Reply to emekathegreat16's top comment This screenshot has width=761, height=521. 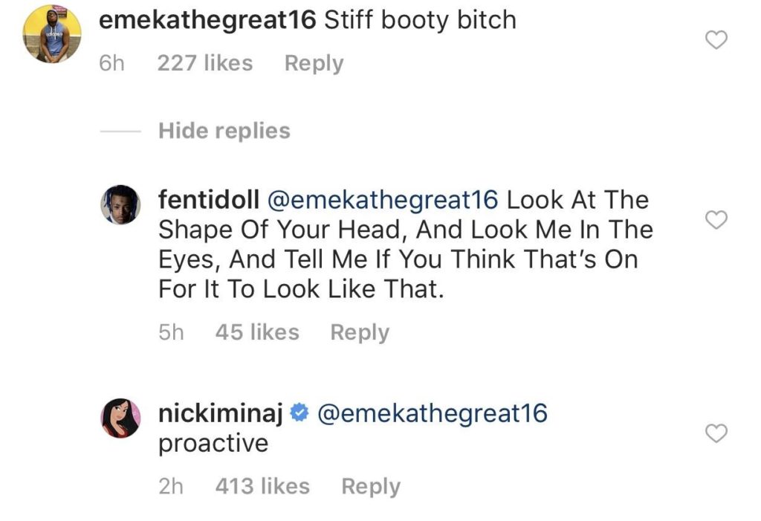point(314,63)
